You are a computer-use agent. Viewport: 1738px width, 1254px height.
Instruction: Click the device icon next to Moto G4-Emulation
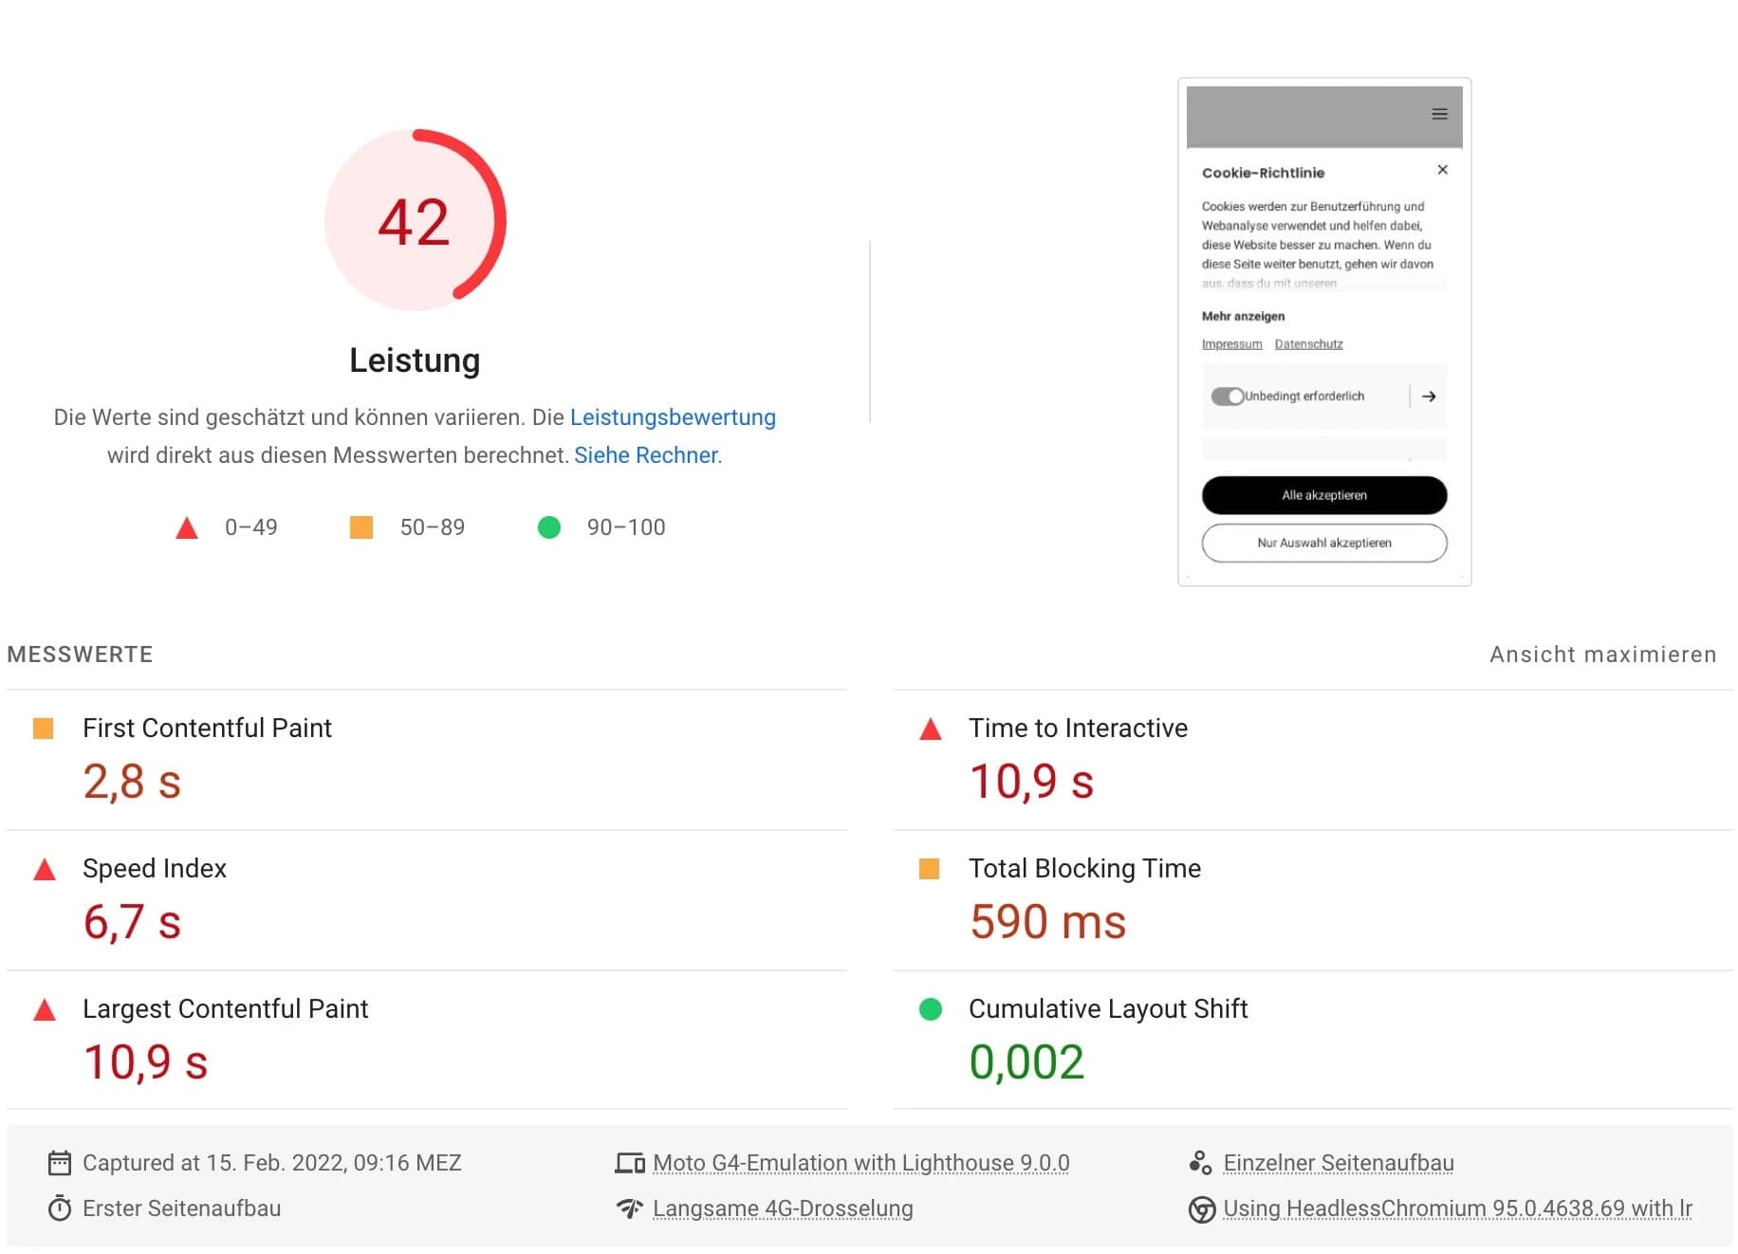[629, 1161]
